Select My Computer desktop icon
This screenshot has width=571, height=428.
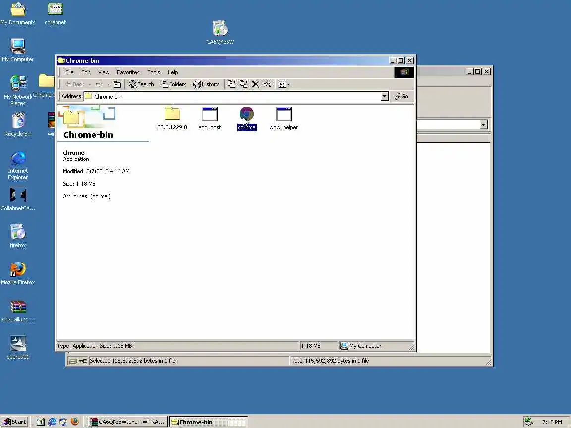(x=18, y=50)
